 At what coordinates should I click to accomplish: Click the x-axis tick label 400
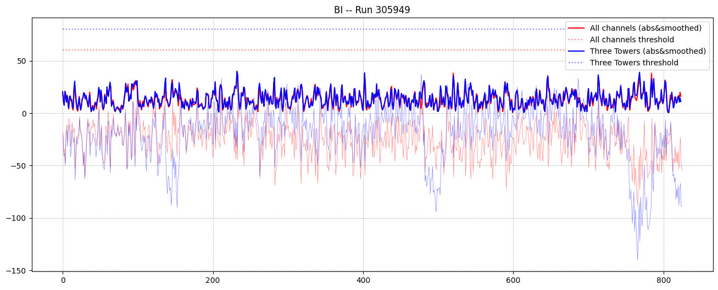(x=363, y=280)
